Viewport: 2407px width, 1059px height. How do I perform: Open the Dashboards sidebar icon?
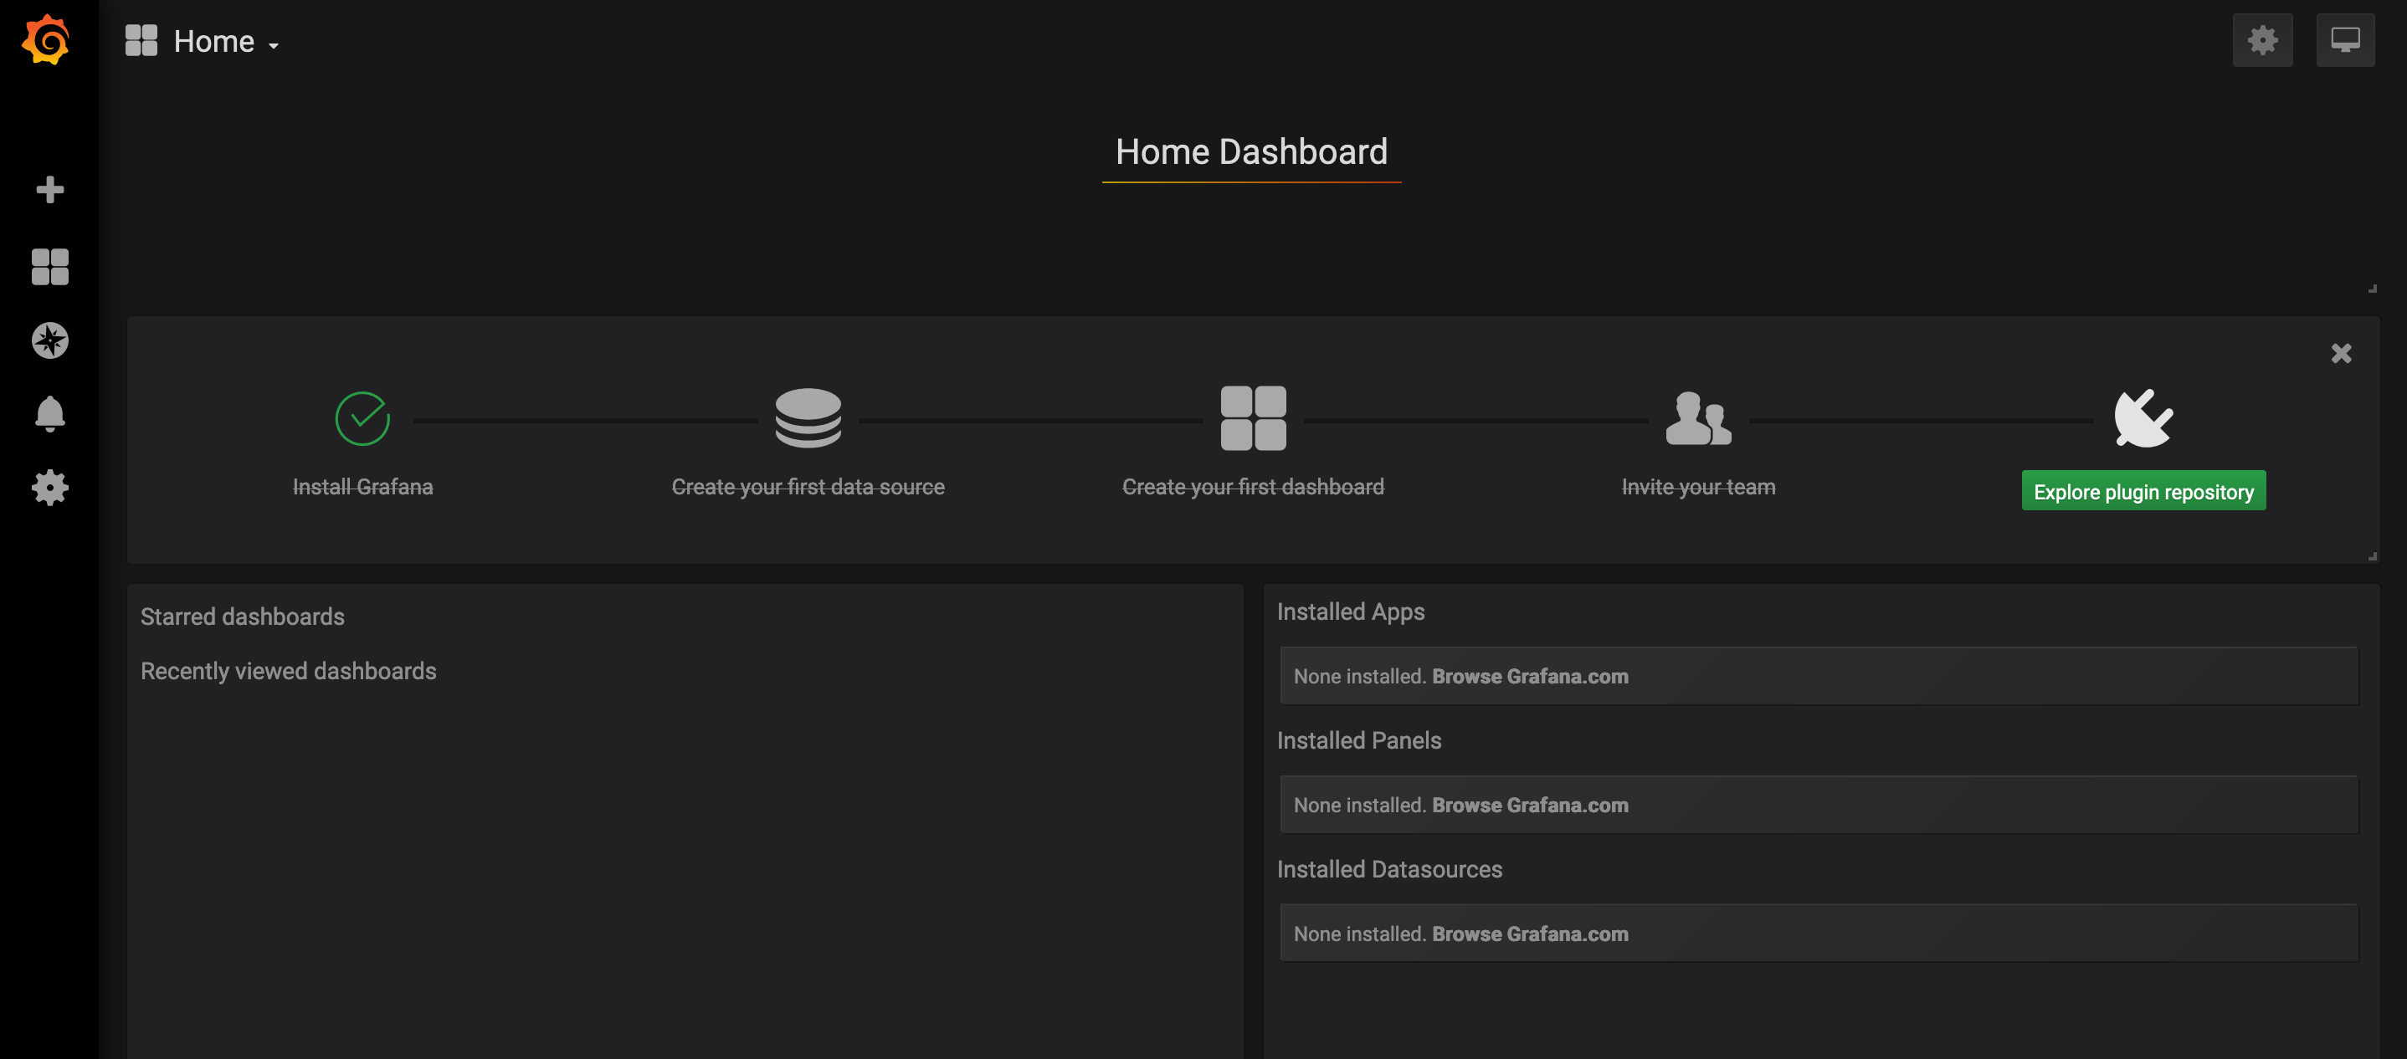[49, 266]
